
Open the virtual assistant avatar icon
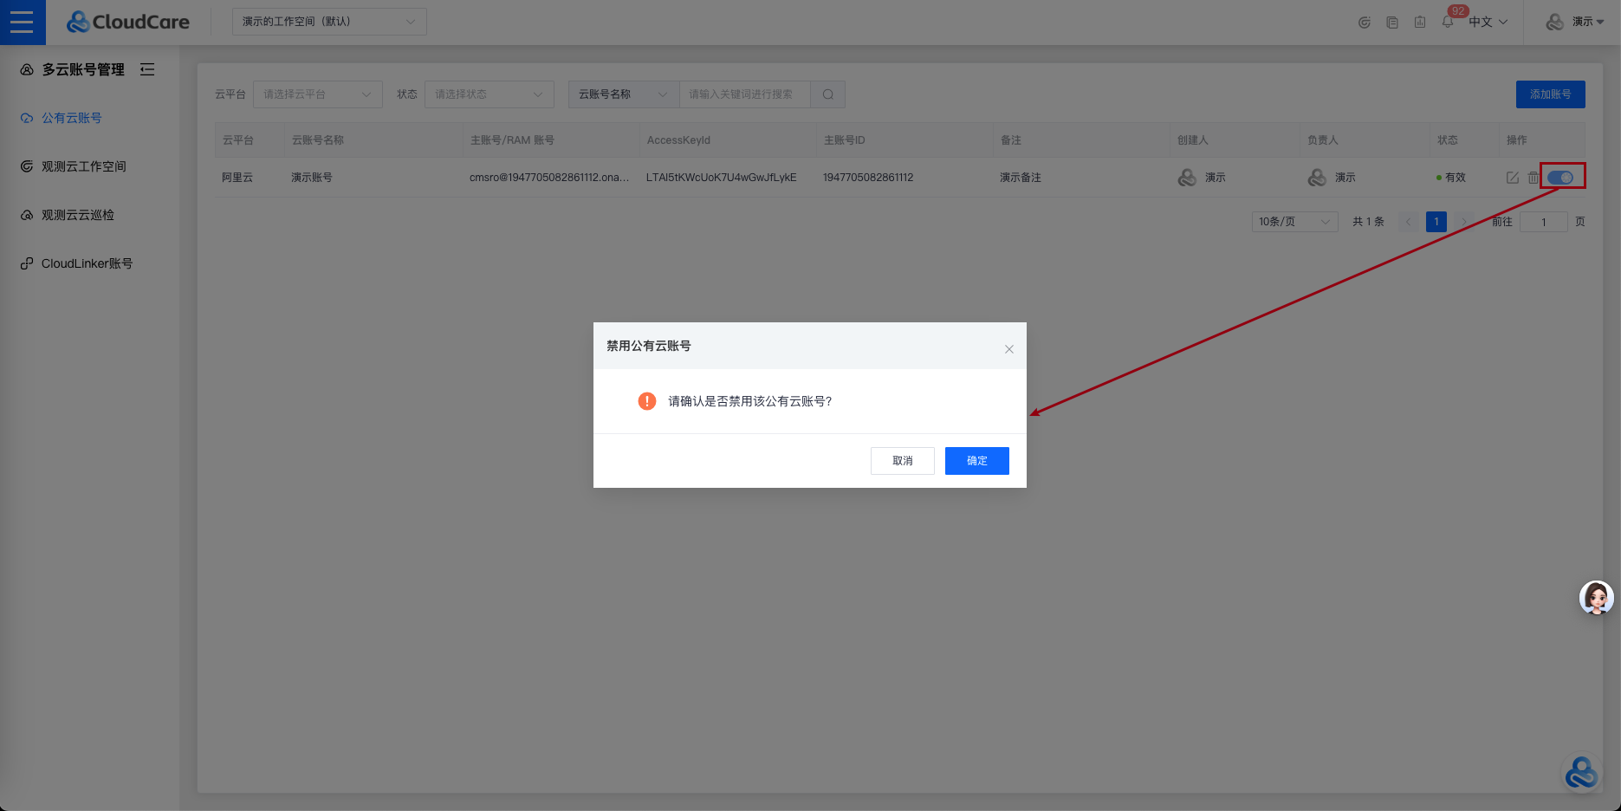(x=1596, y=598)
